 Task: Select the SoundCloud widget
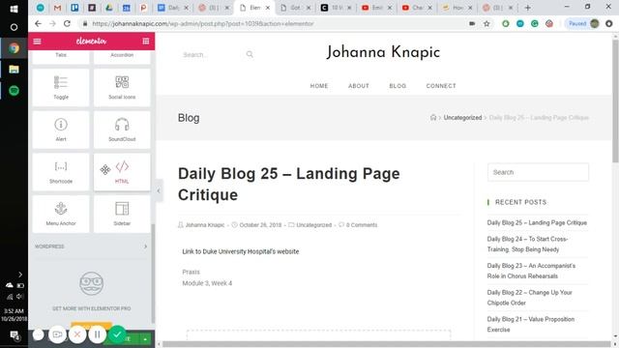[122, 130]
